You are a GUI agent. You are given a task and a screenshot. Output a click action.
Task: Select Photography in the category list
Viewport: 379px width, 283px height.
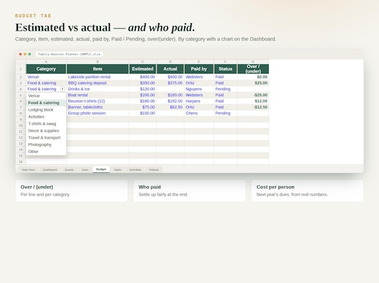(46, 144)
